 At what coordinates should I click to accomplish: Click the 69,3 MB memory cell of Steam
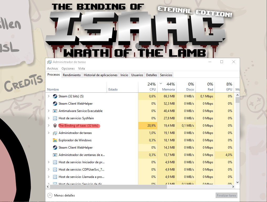[167, 96]
